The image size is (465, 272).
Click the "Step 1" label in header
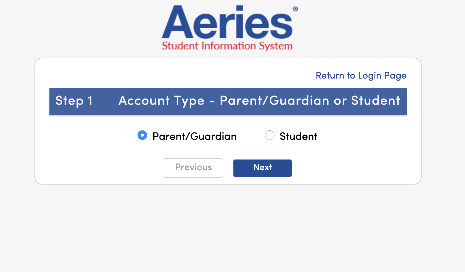[x=74, y=101]
